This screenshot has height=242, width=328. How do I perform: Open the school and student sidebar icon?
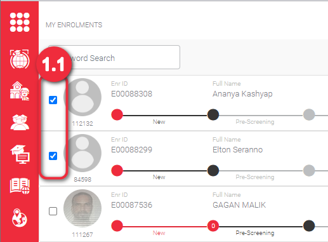(20, 91)
